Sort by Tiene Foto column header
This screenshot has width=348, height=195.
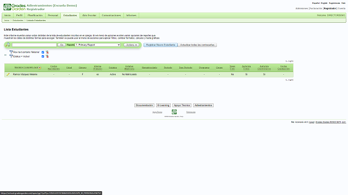[x=232, y=68]
